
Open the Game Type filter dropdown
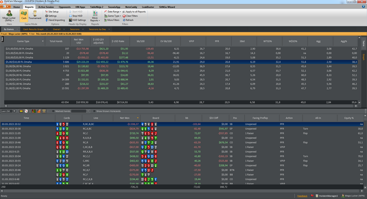tap(113, 16)
